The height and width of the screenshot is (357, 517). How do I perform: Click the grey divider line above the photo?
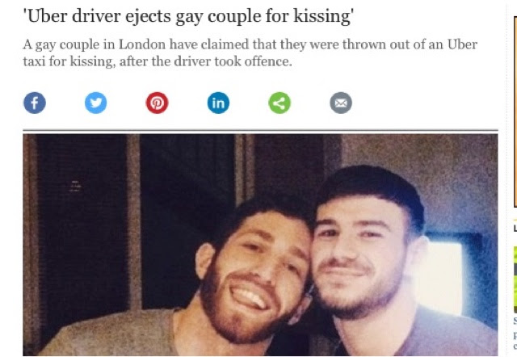[x=260, y=131]
